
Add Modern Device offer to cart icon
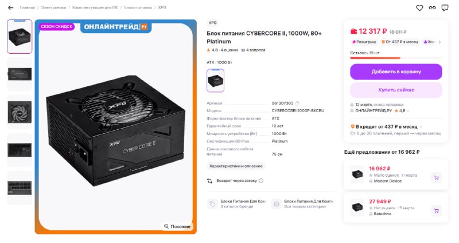click(436, 178)
